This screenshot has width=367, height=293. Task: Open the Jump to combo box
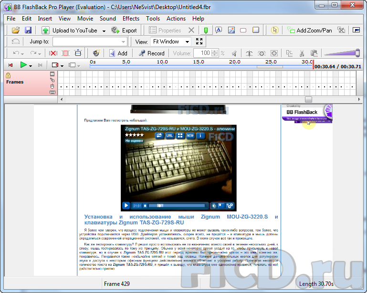tap(90, 42)
